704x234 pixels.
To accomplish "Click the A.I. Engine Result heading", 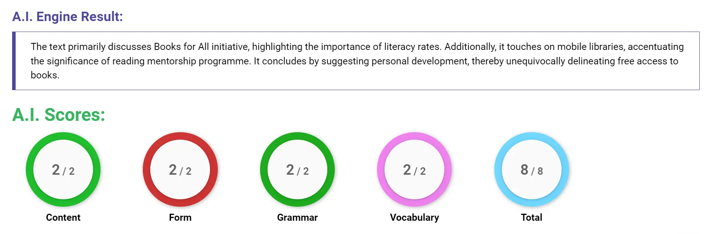I will pyautogui.click(x=67, y=16).
